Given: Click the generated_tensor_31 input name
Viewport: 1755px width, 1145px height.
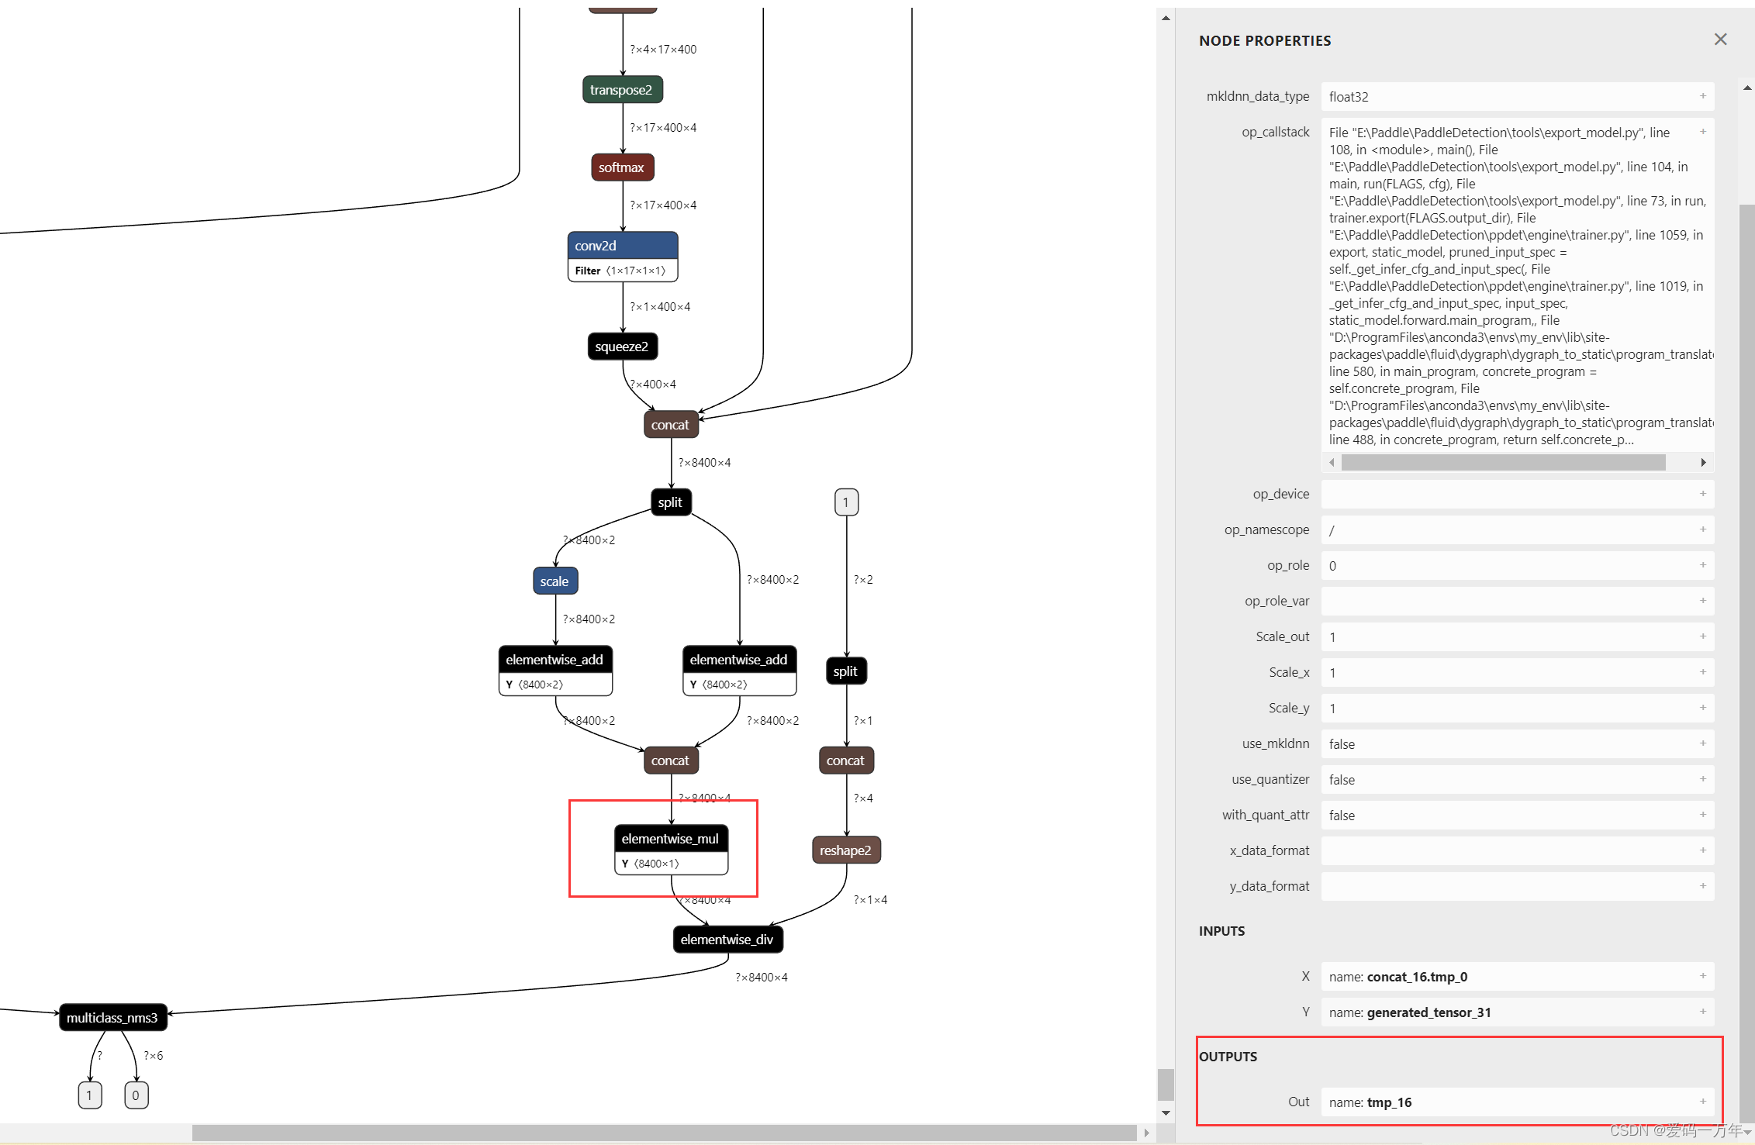Looking at the screenshot, I should click(x=1429, y=1012).
